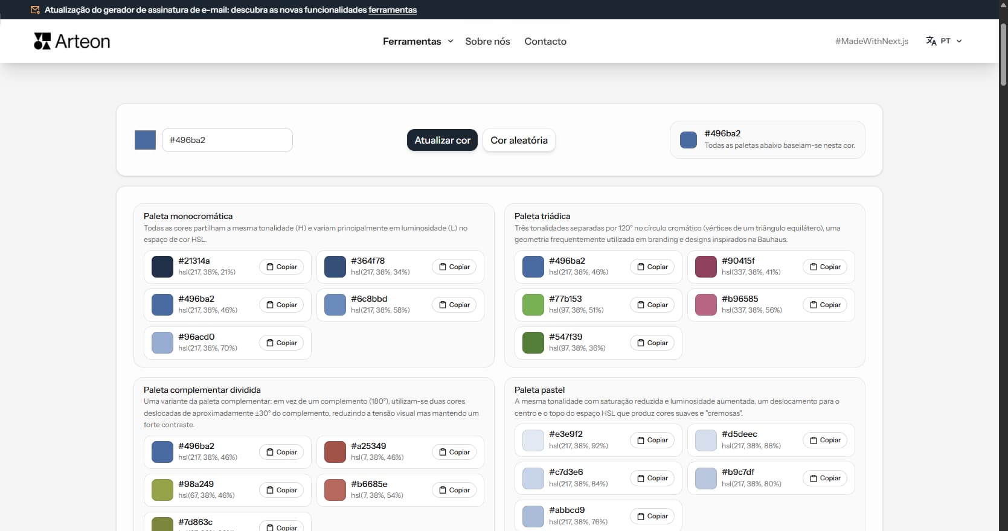The height and width of the screenshot is (531, 1008).
Task: Copy the #21314a monochromatic color
Action: point(282,267)
